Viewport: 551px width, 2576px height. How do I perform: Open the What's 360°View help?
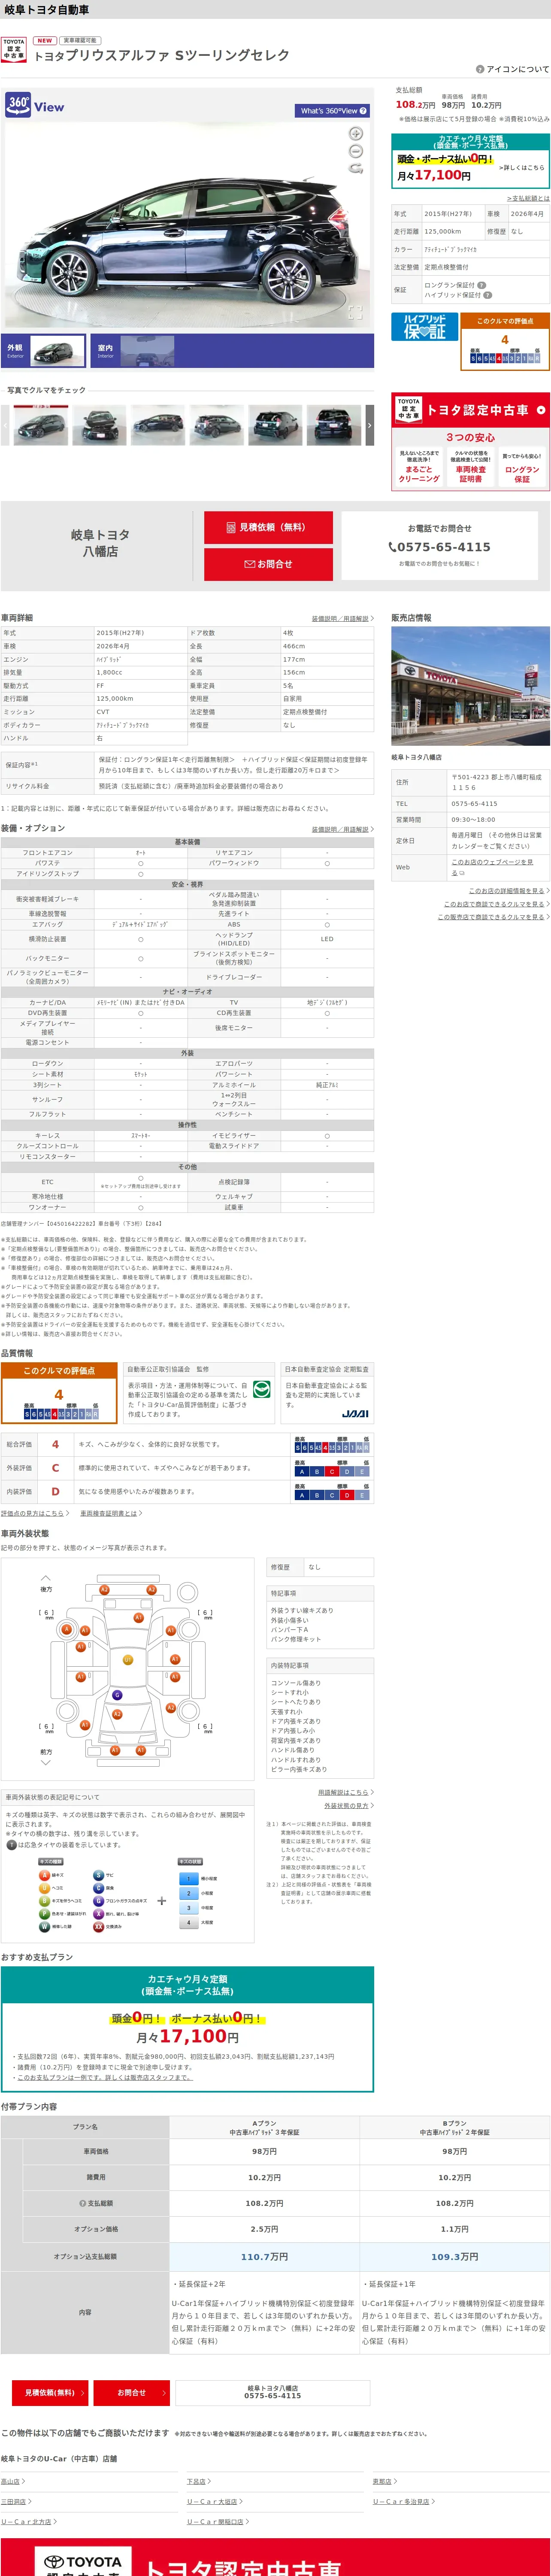click(333, 111)
